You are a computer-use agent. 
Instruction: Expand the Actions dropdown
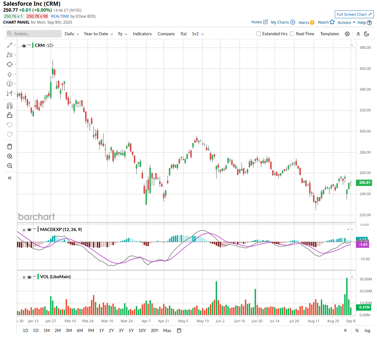[346, 22]
